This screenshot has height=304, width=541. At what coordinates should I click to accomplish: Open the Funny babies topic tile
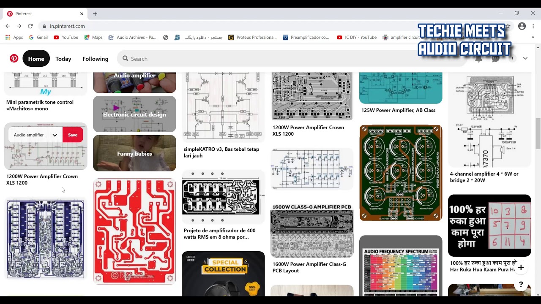click(x=134, y=153)
